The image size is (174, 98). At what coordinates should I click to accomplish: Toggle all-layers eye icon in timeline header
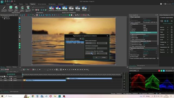point(1,76)
